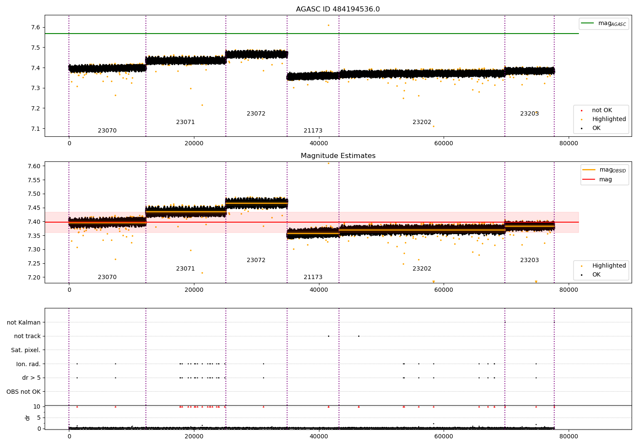Click the red line sample beside the 'mag' legend
The image size is (638, 446).
point(589,179)
